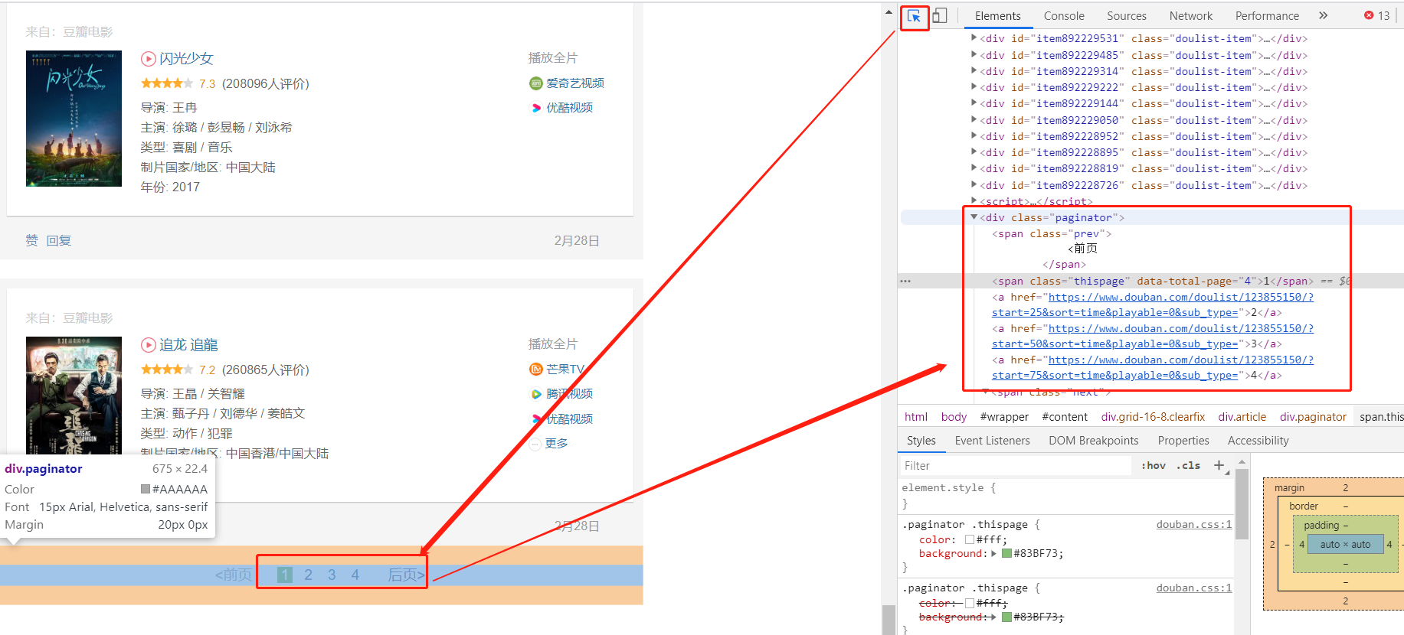Open the Network tab
This screenshot has width=1404, height=635.
click(x=1191, y=15)
